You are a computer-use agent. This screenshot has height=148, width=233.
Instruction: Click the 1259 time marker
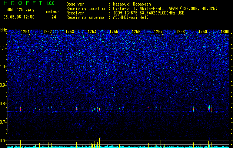203,32
